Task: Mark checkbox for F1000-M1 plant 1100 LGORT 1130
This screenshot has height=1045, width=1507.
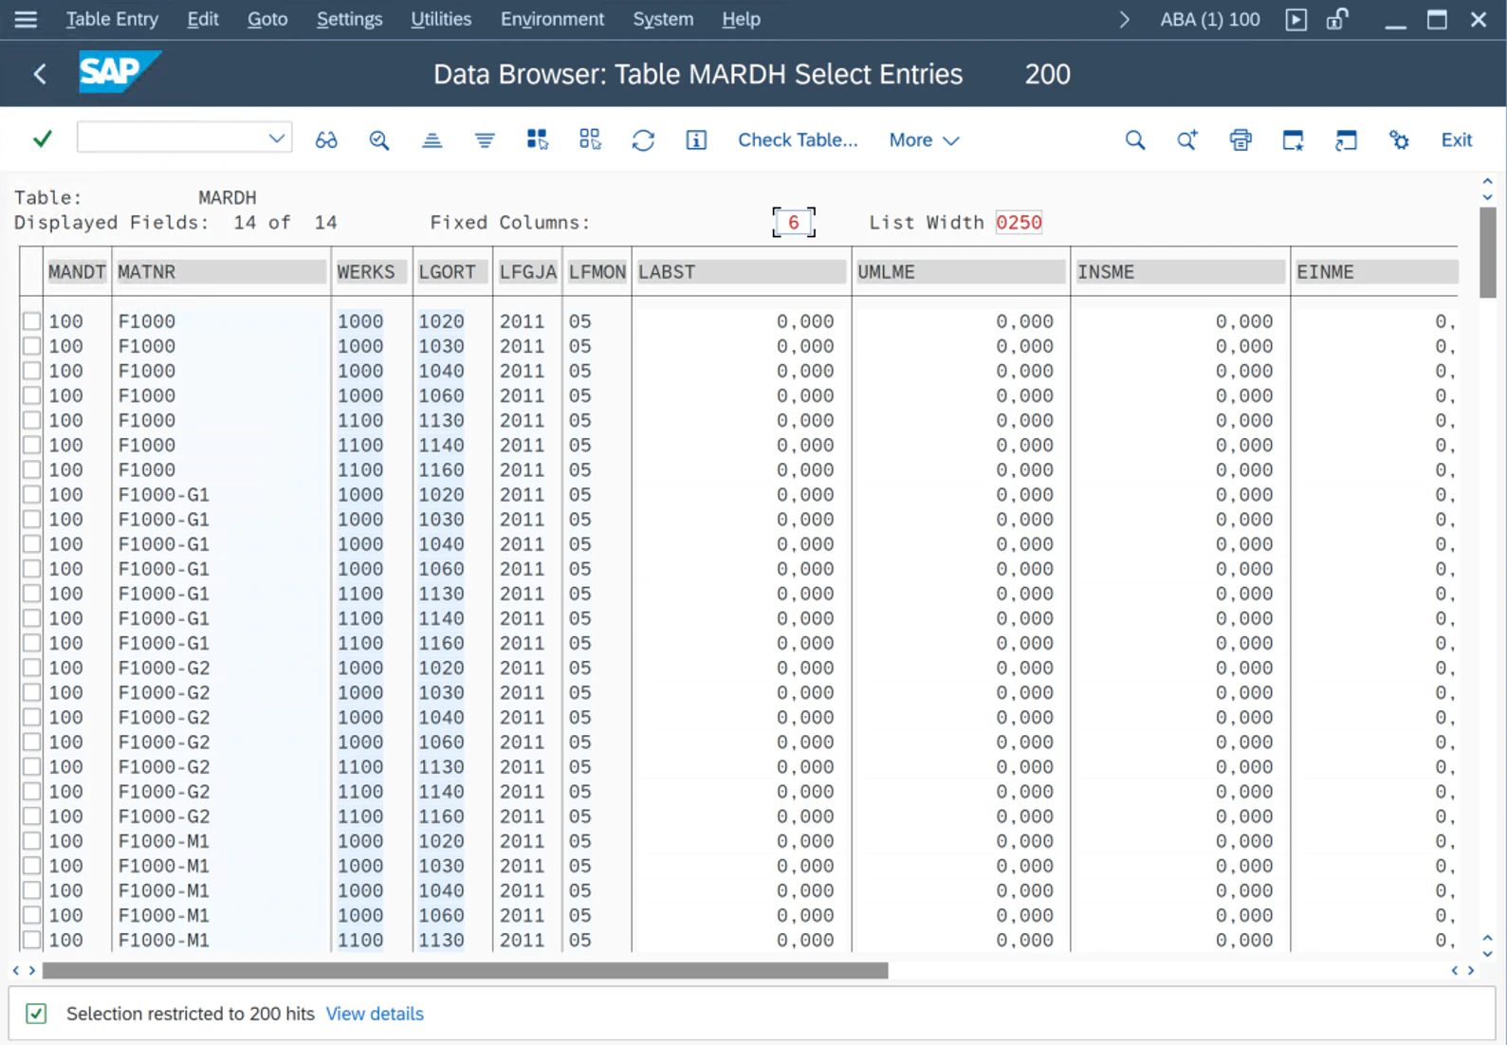Action: [x=32, y=940]
